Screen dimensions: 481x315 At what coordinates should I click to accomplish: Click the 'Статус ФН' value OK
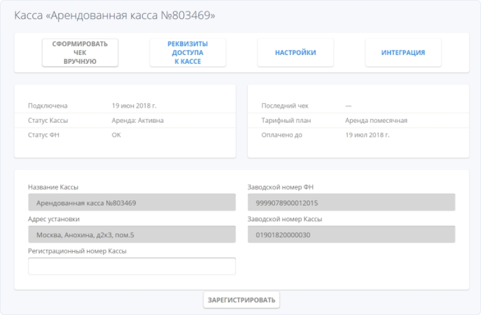(116, 135)
